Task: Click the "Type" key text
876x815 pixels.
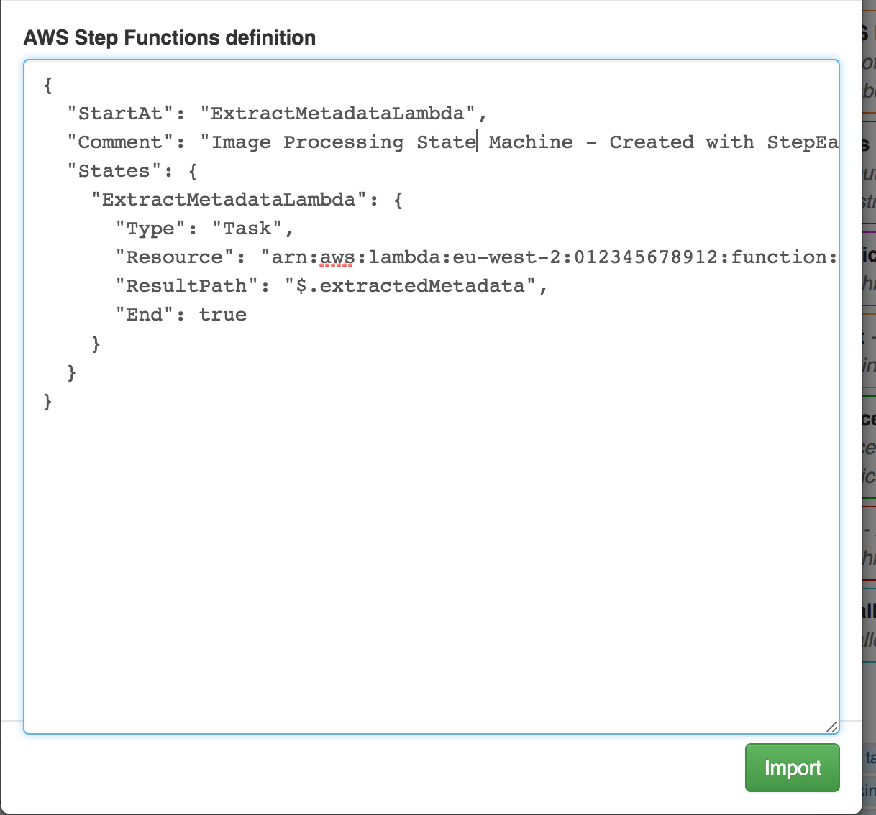Action: click(x=150, y=229)
